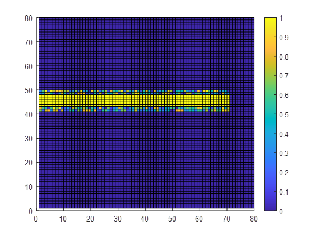The height and width of the screenshot is (237, 319).
Task: Click y-axis tick label 50
Action: [29, 90]
